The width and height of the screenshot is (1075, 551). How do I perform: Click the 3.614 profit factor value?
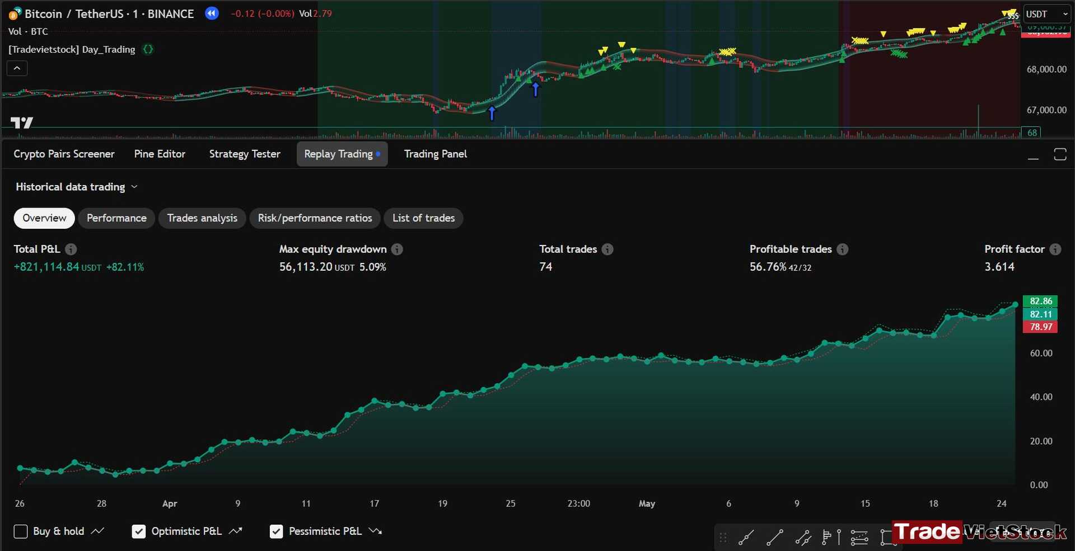pos(999,267)
